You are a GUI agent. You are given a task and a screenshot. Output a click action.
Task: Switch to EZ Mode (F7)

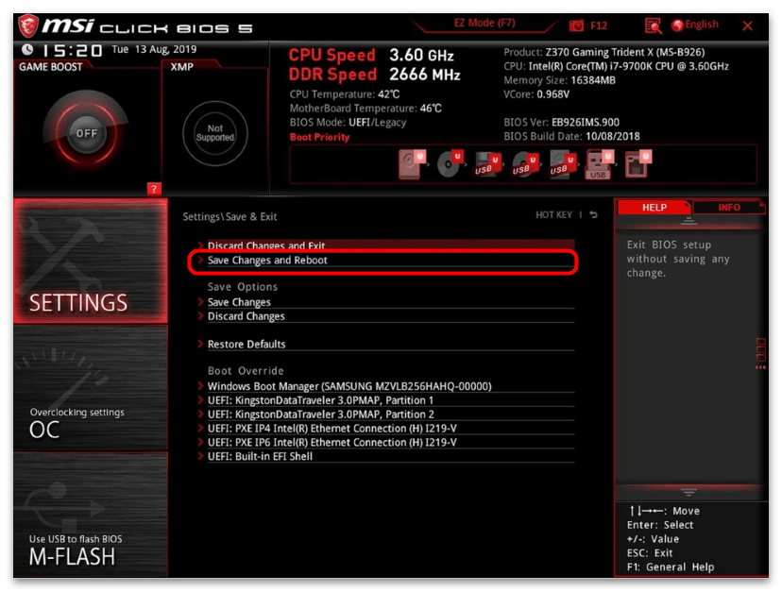pyautogui.click(x=484, y=23)
